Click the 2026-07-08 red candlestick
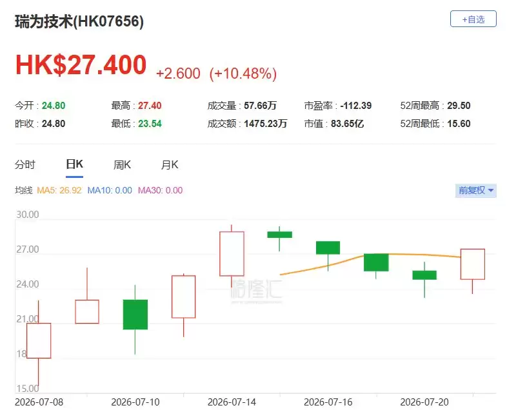507x410 pixels. coord(39,340)
